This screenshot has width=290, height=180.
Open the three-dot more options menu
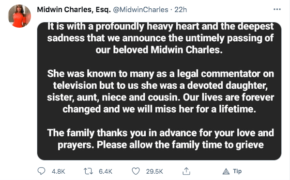click(277, 9)
